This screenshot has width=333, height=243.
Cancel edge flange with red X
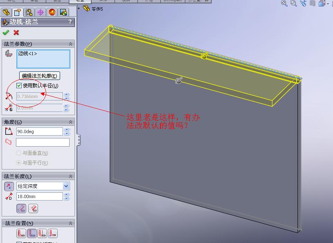[x=16, y=32]
